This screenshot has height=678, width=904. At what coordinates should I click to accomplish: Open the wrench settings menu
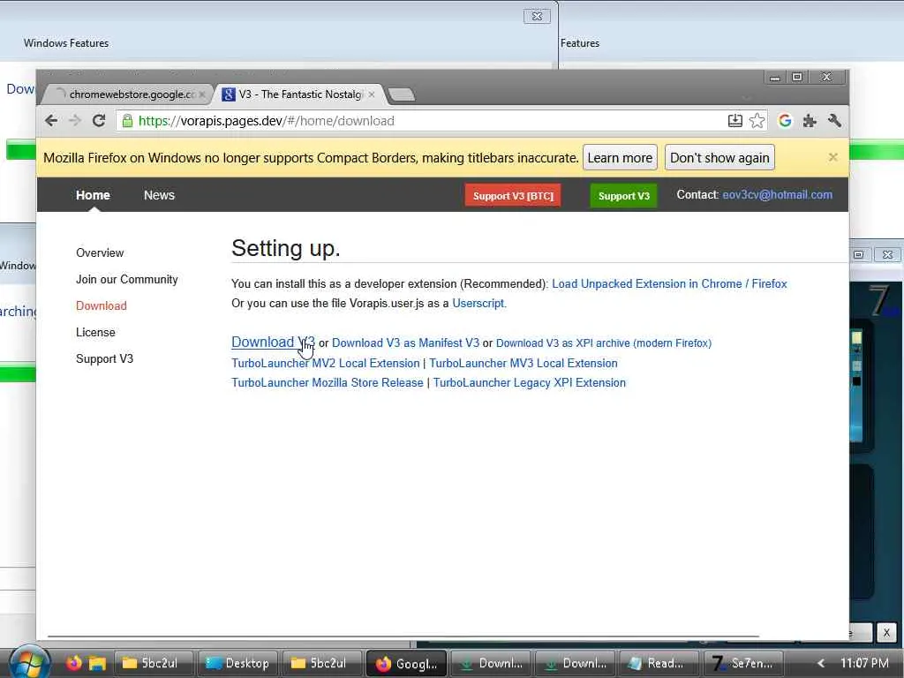click(x=834, y=120)
